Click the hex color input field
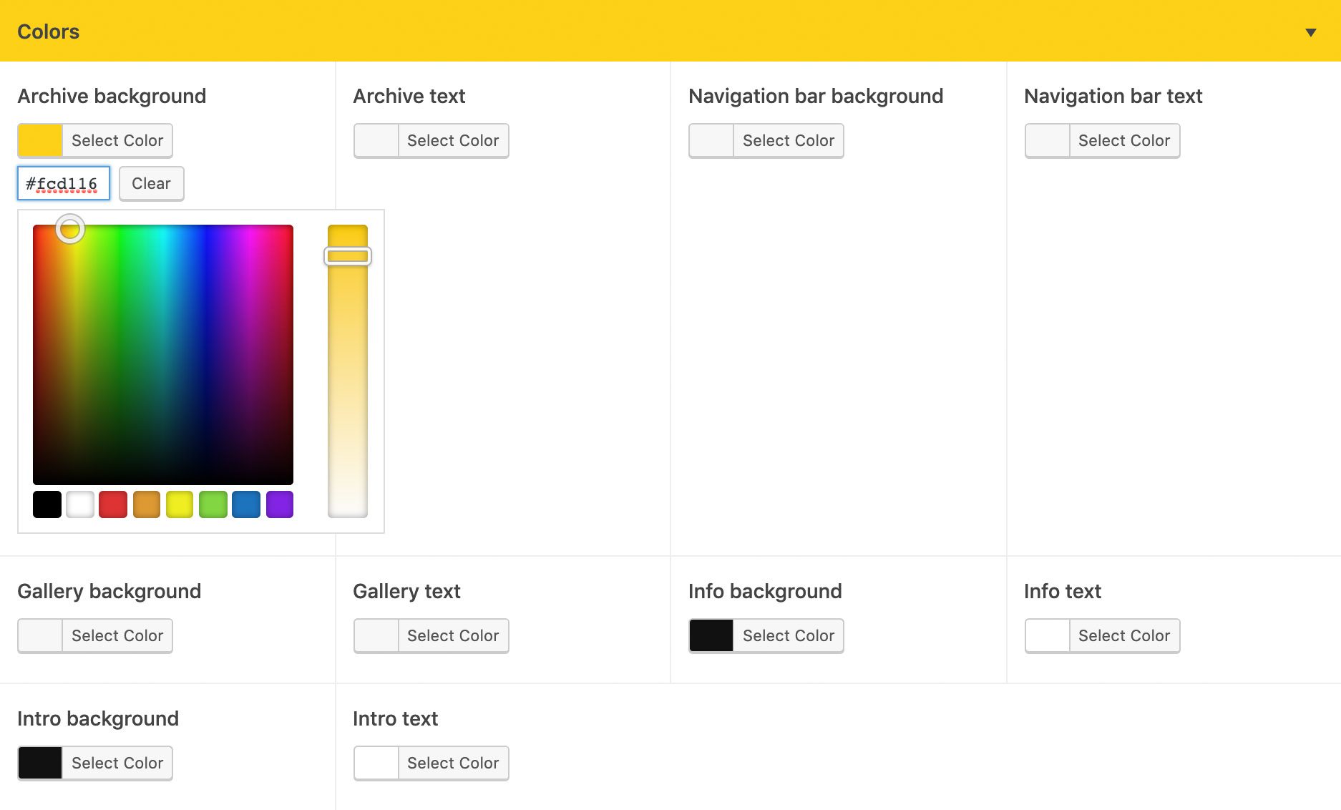1341x810 pixels. (64, 184)
